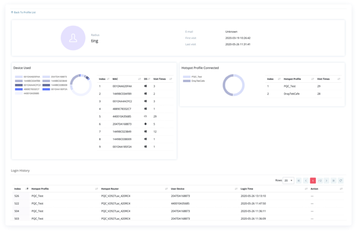Go to previous page in pagination

pyautogui.click(x=306, y=180)
